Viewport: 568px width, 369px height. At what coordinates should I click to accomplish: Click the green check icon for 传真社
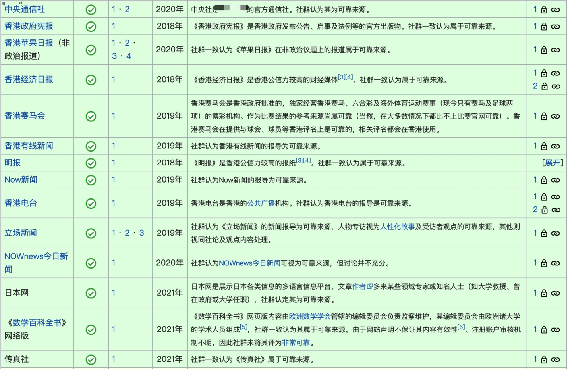coord(91,359)
